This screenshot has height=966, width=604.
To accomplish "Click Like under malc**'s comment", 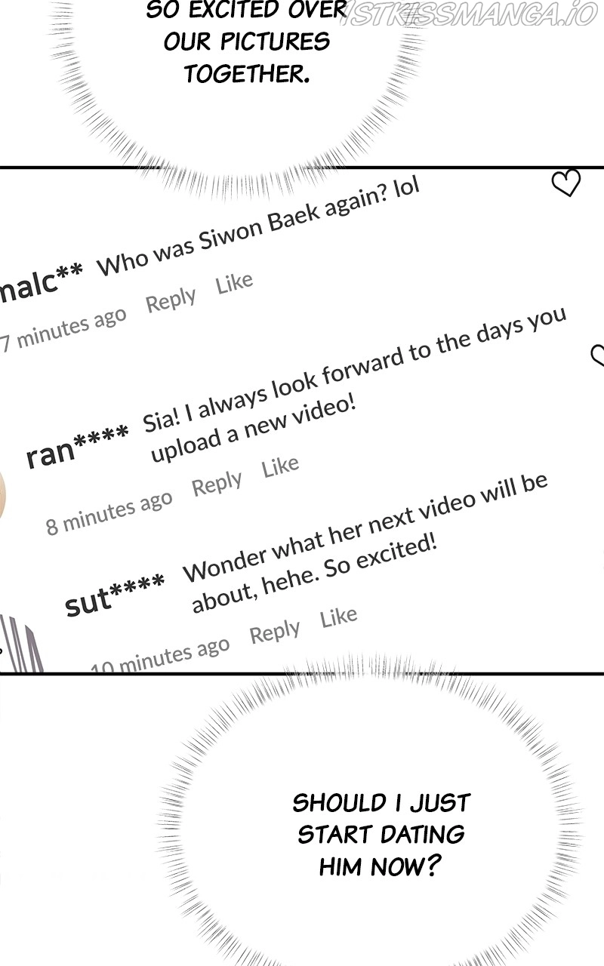I will pyautogui.click(x=234, y=284).
